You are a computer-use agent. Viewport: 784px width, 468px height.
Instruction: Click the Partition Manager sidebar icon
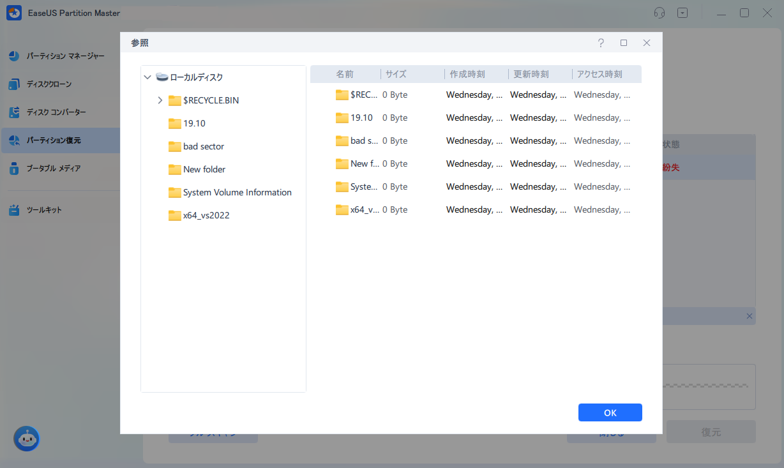pyautogui.click(x=14, y=56)
